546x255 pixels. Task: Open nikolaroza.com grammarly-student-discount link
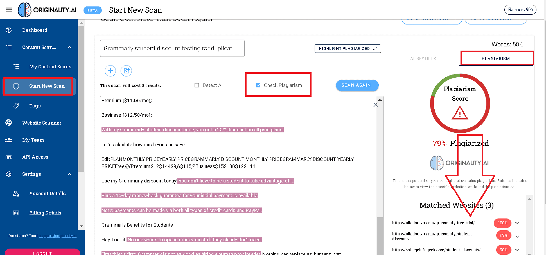click(x=432, y=236)
